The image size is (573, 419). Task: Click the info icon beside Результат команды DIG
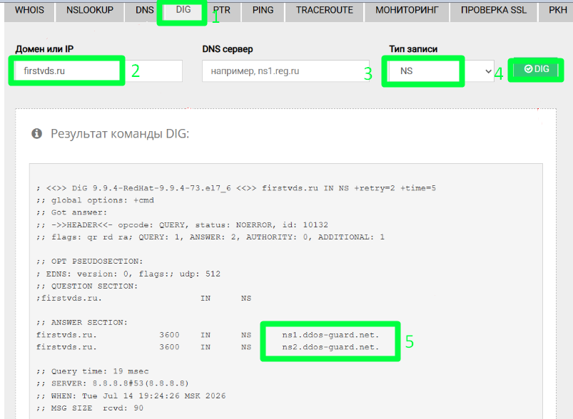pyautogui.click(x=36, y=133)
